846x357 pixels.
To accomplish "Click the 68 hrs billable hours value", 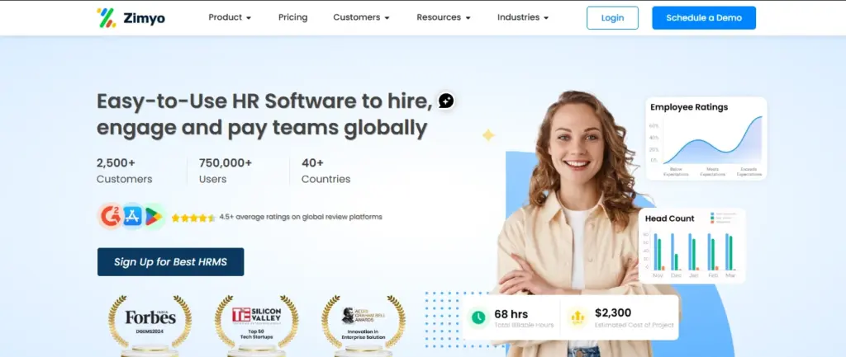I will [511, 314].
